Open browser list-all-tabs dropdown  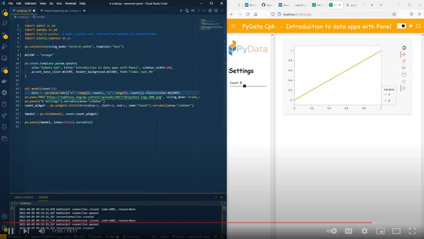pyautogui.click(x=381, y=5)
